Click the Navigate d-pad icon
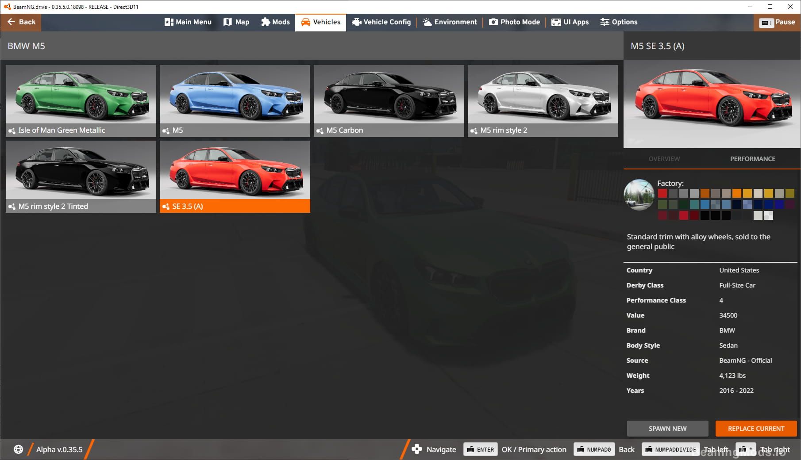801x460 pixels. coord(416,449)
